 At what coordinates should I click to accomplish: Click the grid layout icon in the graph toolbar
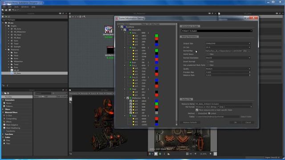(70, 16)
